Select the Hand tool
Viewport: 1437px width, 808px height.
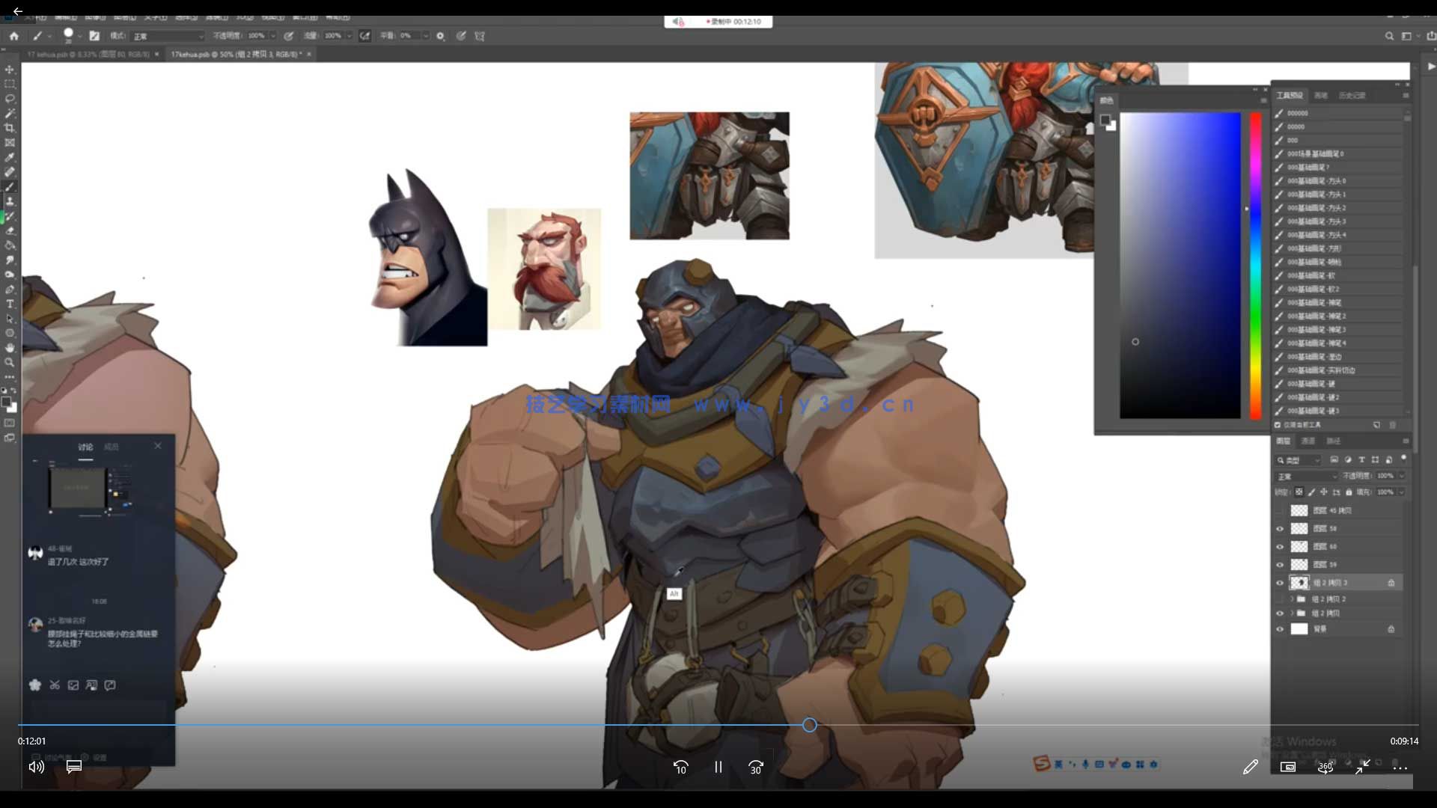pyautogui.click(x=10, y=348)
